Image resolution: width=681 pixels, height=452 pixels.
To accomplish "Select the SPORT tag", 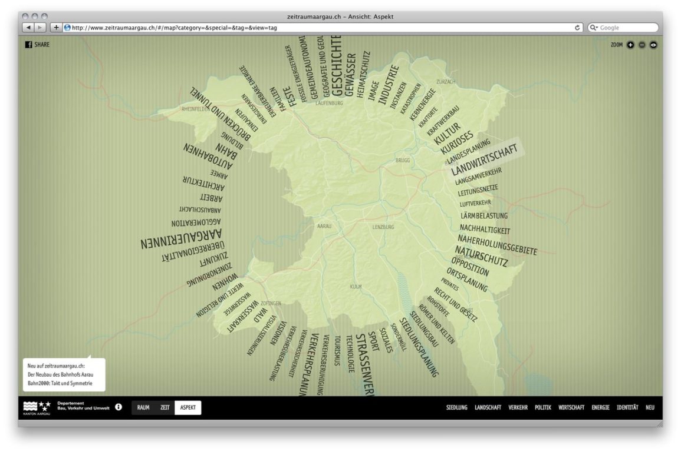I will pos(373,341).
